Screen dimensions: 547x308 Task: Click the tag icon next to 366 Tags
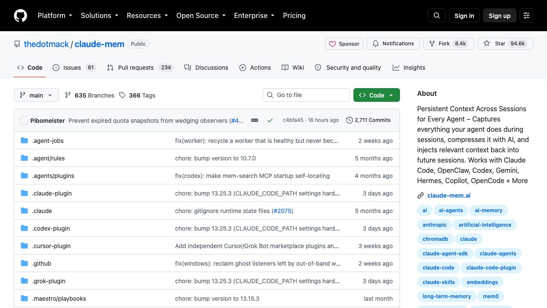122,95
